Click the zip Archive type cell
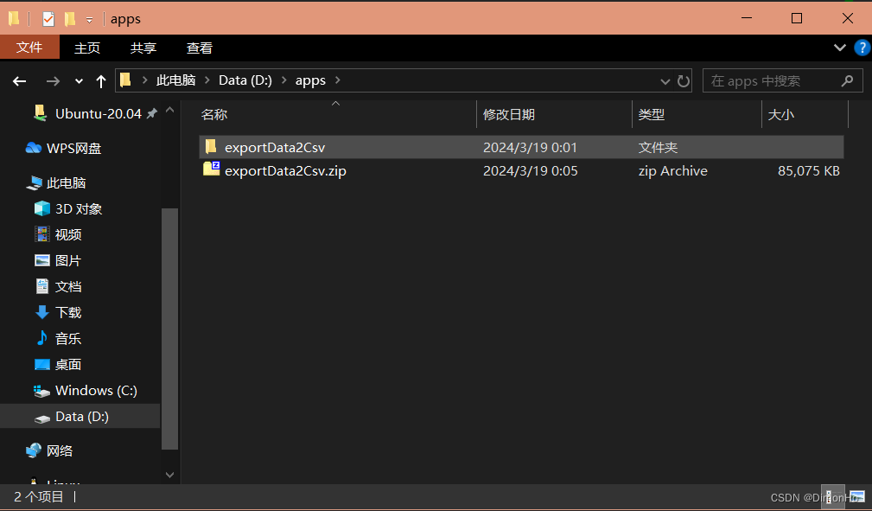Image resolution: width=872 pixels, height=511 pixels. coord(673,170)
